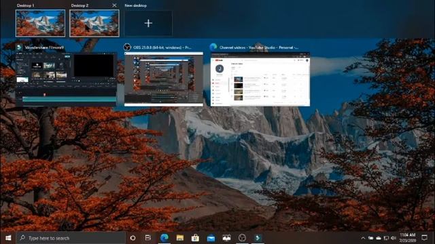Viewport: 435px width, 244px height.
Task: Click the OBS 25.0.0 window title text
Action: [x=162, y=47]
